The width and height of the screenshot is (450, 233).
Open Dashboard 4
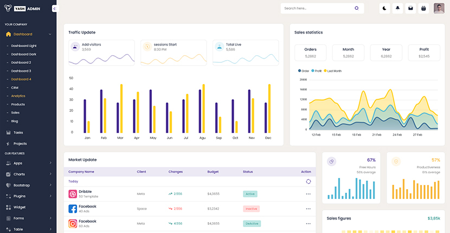pyautogui.click(x=21, y=79)
